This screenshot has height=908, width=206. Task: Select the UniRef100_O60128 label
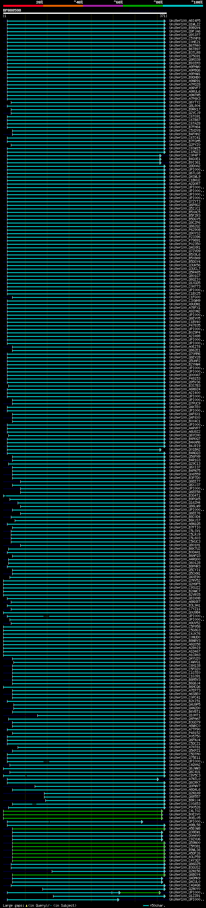click(185, 563)
